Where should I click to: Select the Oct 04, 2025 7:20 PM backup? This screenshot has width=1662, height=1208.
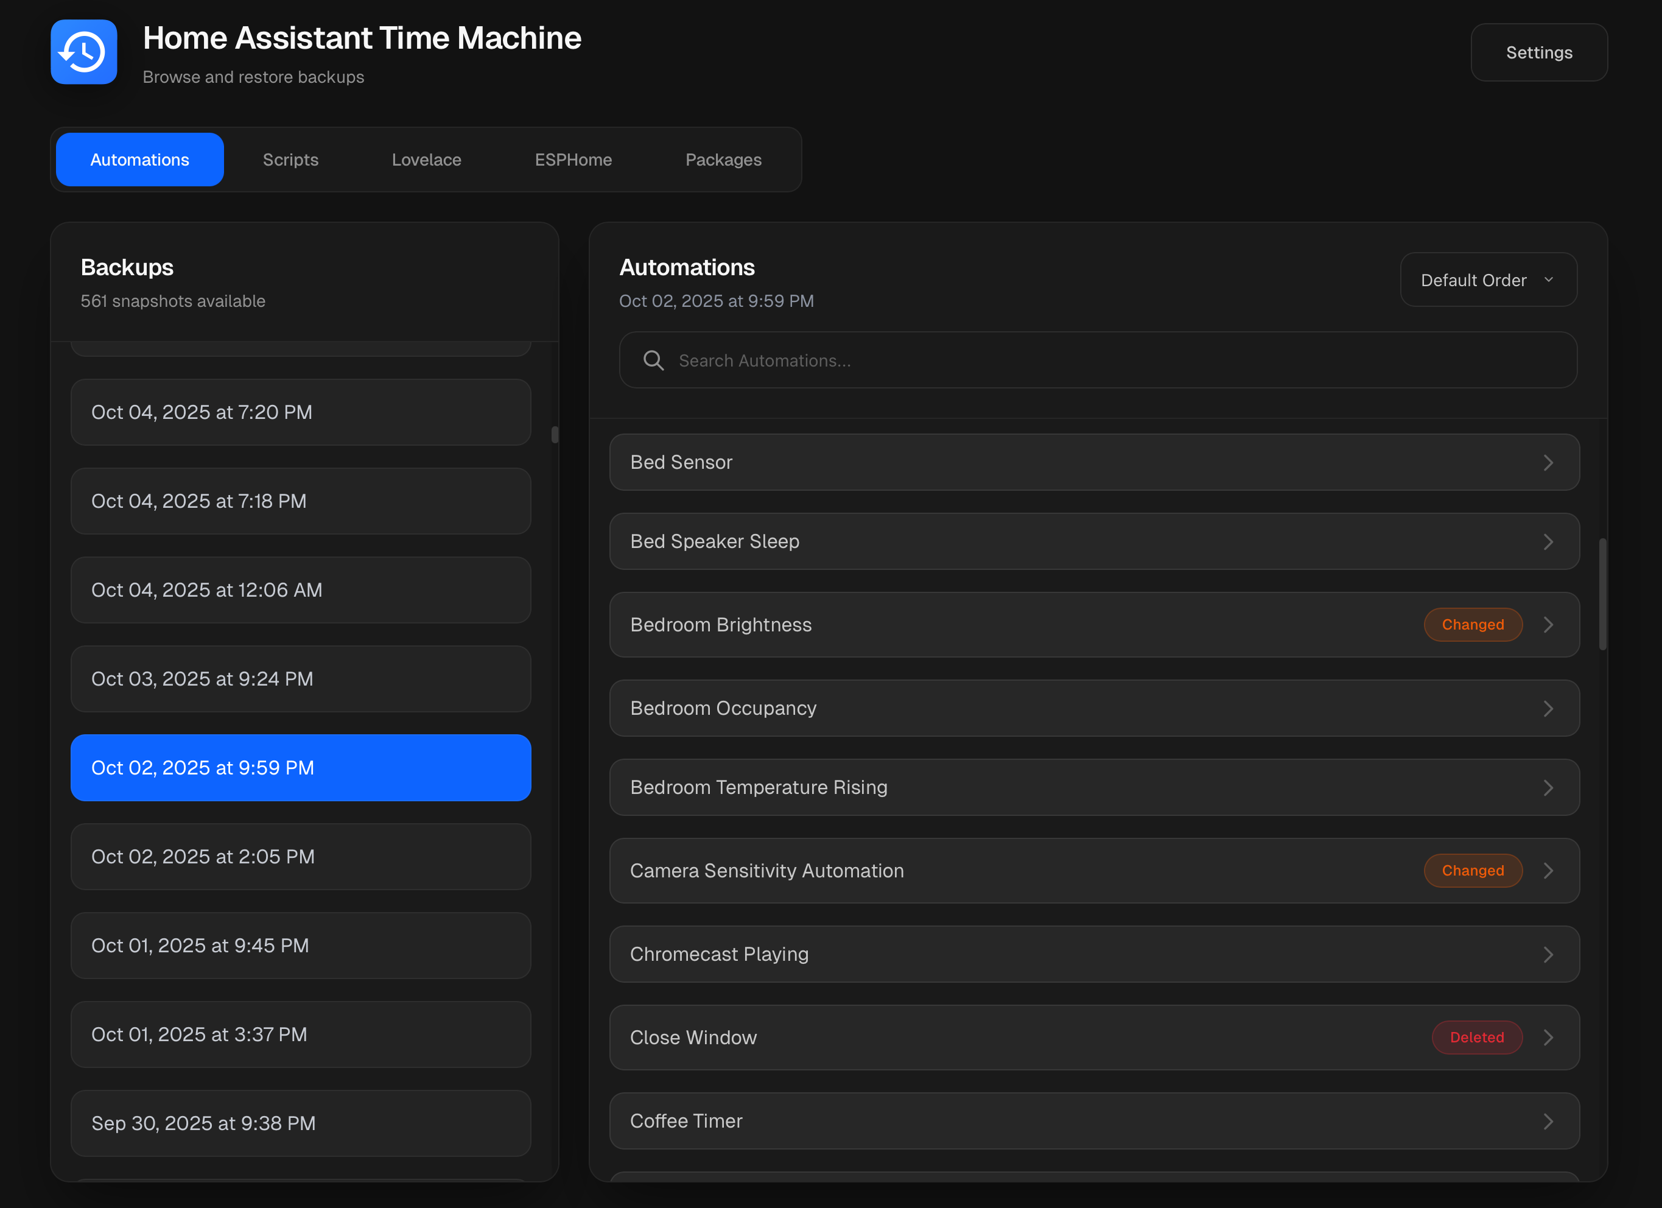click(x=301, y=412)
